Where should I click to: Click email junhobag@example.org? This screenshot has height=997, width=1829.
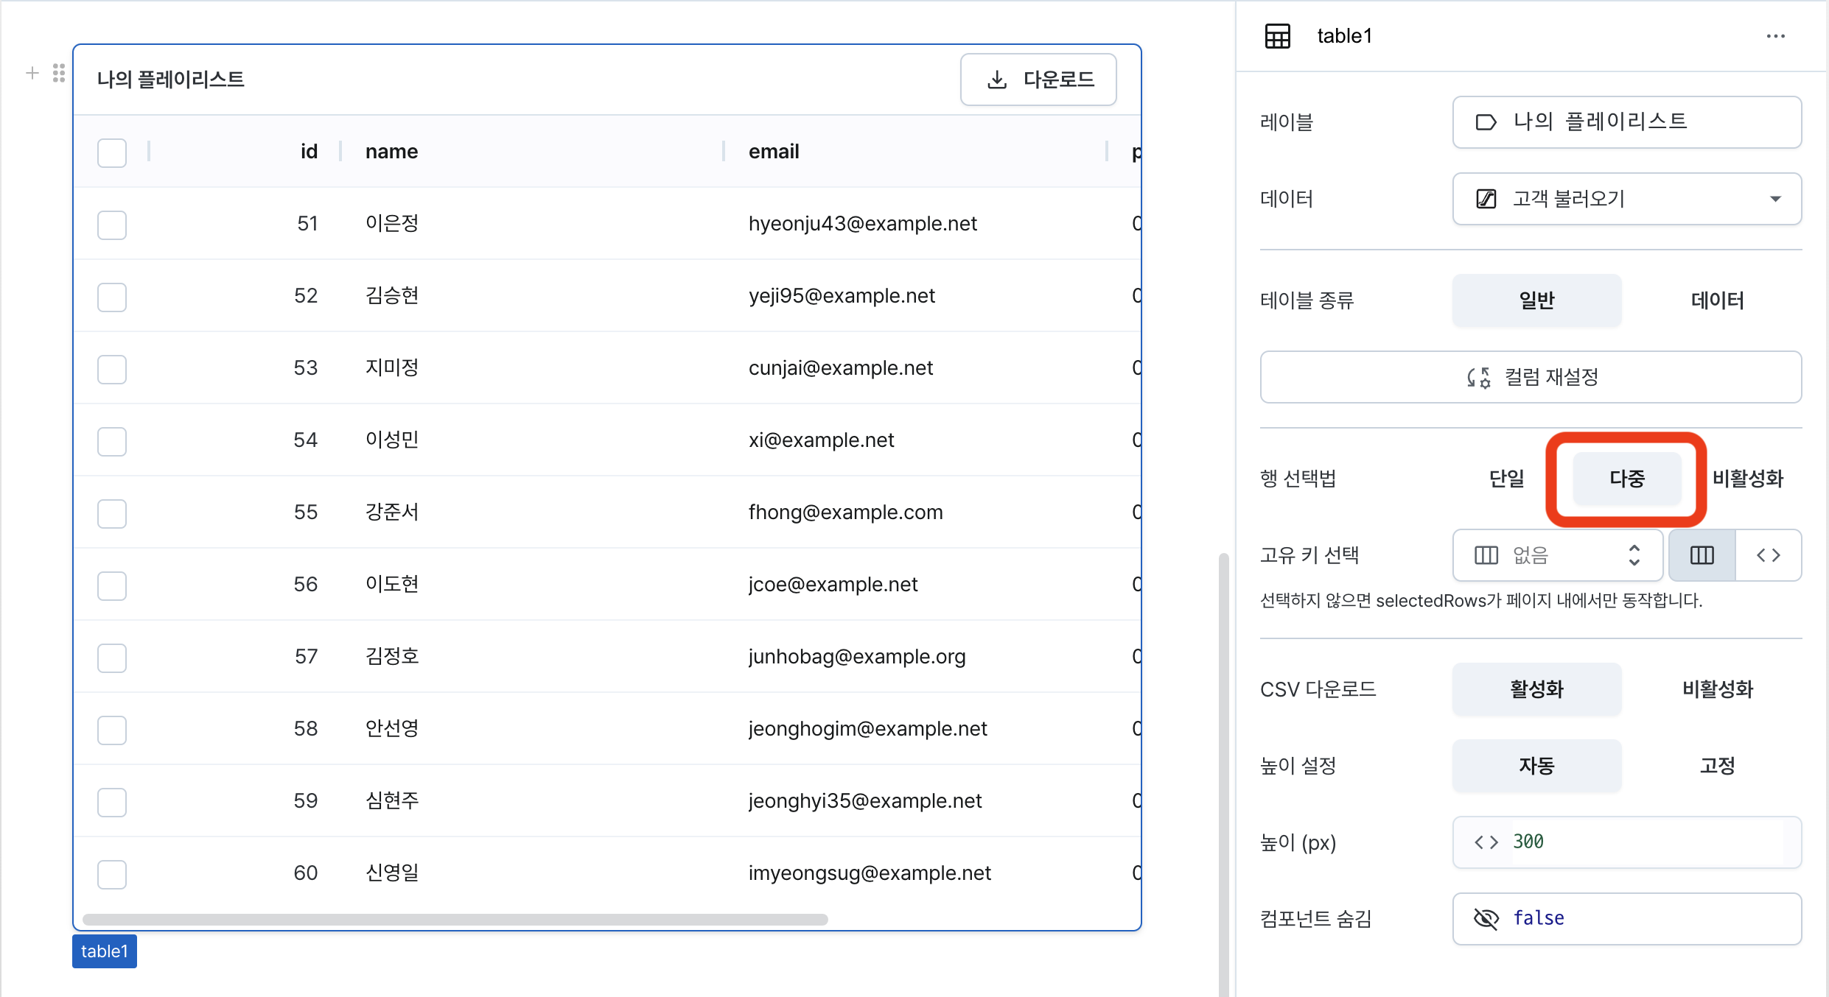(x=857, y=657)
